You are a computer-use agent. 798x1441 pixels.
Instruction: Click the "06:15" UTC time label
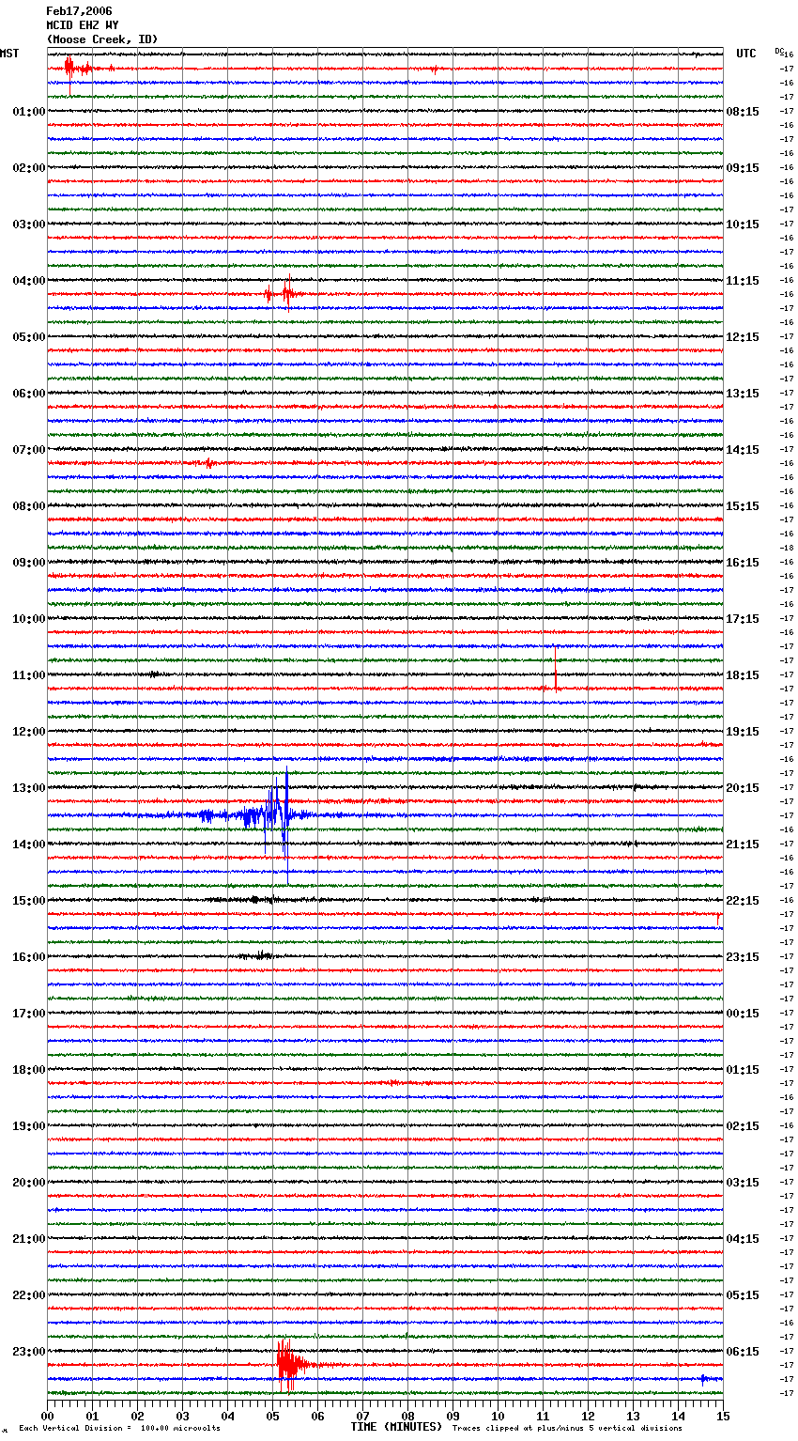point(743,1352)
